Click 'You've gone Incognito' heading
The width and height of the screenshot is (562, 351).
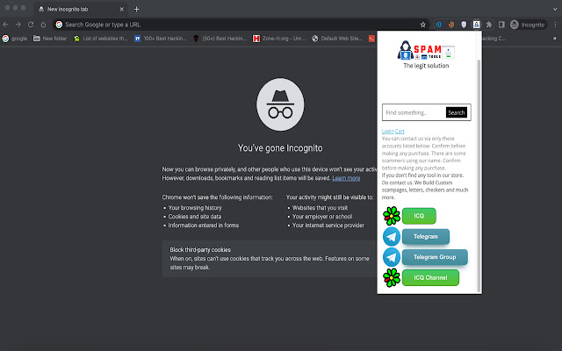(x=280, y=148)
